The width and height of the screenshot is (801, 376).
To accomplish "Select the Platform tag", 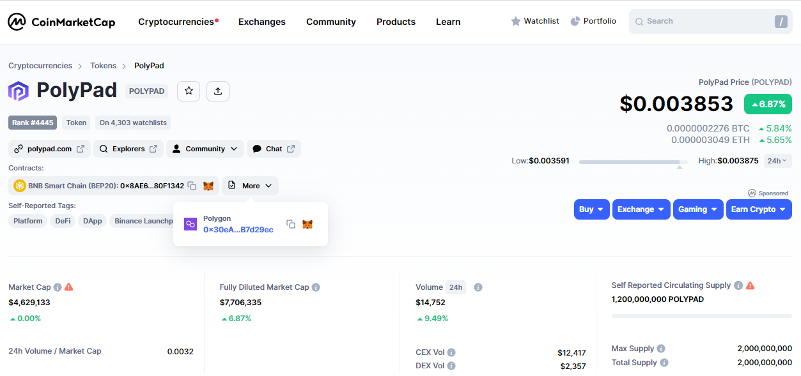I will (x=28, y=221).
